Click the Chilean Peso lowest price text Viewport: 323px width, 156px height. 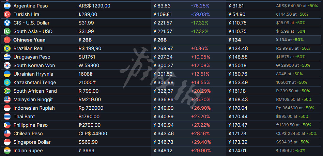(296, 134)
